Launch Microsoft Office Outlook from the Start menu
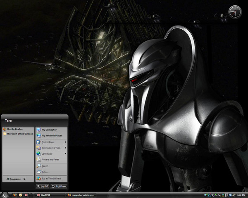 tap(20, 134)
